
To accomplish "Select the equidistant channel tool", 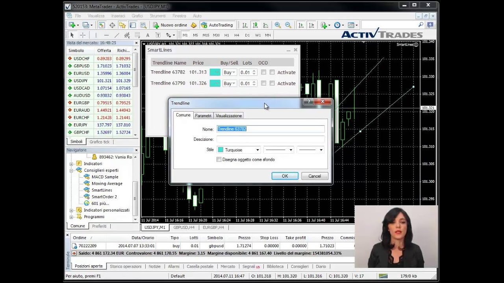I will 127,35.
